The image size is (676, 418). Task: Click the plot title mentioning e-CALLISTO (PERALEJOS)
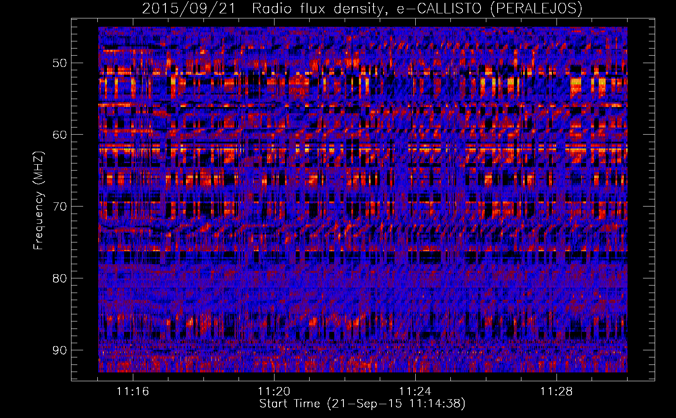[x=362, y=8]
